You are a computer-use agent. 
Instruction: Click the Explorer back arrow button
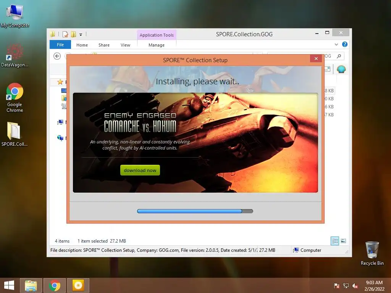[57, 56]
